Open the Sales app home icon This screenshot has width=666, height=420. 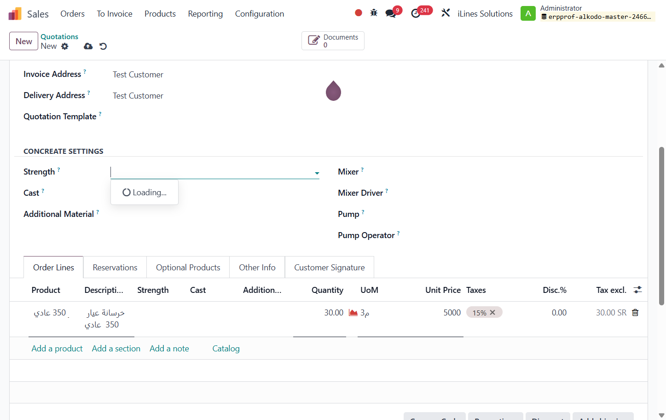[x=15, y=14]
